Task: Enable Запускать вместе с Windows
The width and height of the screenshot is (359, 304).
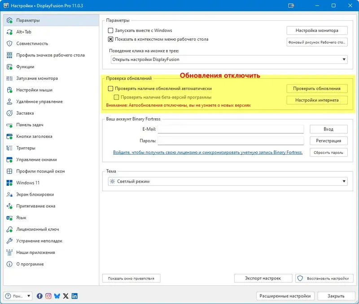Action: [111, 30]
